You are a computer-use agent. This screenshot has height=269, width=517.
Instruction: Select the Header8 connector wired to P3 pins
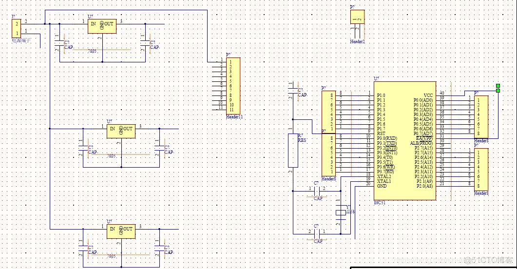pyautogui.click(x=329, y=155)
